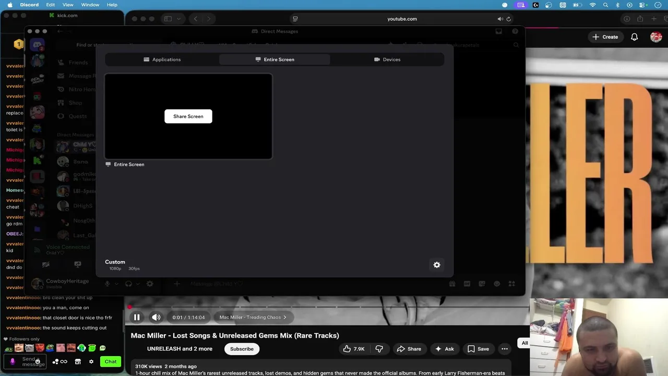The width and height of the screenshot is (668, 376).
Task: Open the Help menu
Action: 112,5
